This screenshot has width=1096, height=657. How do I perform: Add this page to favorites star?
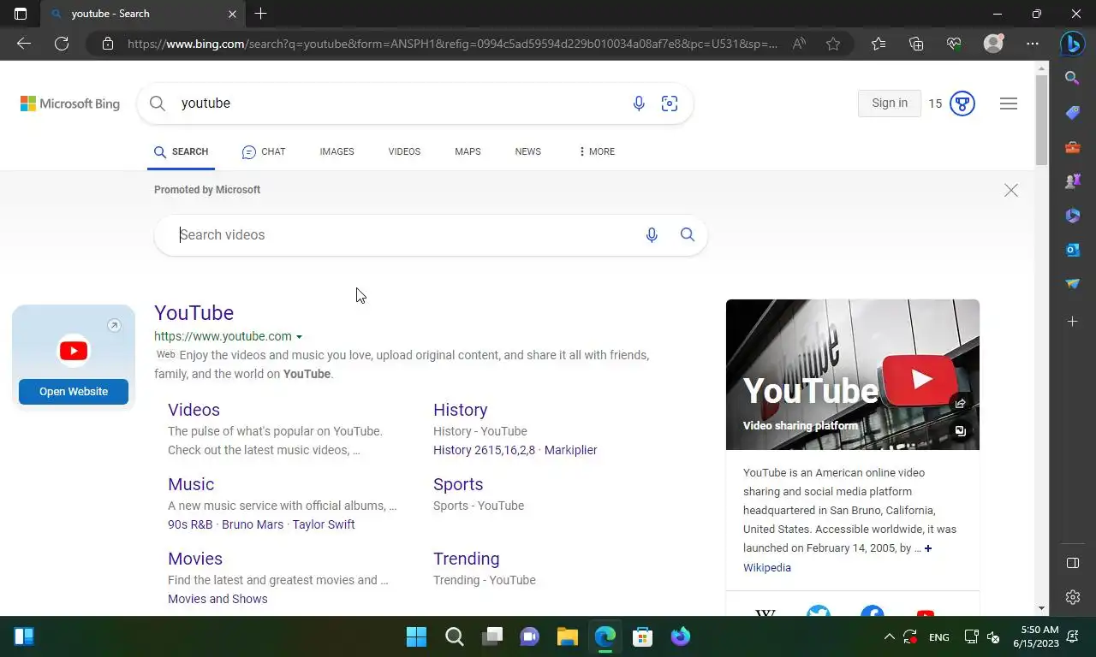(833, 44)
